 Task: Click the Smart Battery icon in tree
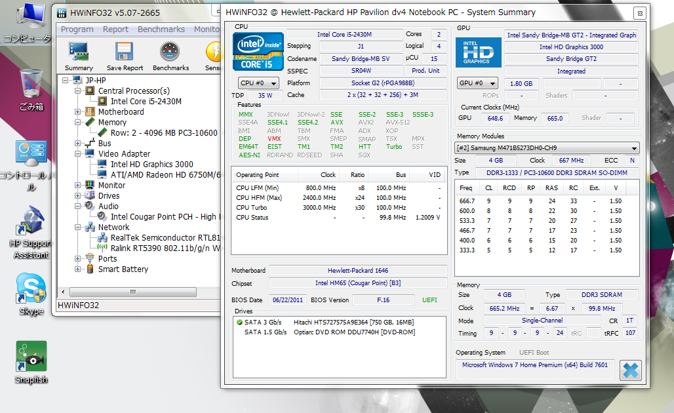click(90, 269)
